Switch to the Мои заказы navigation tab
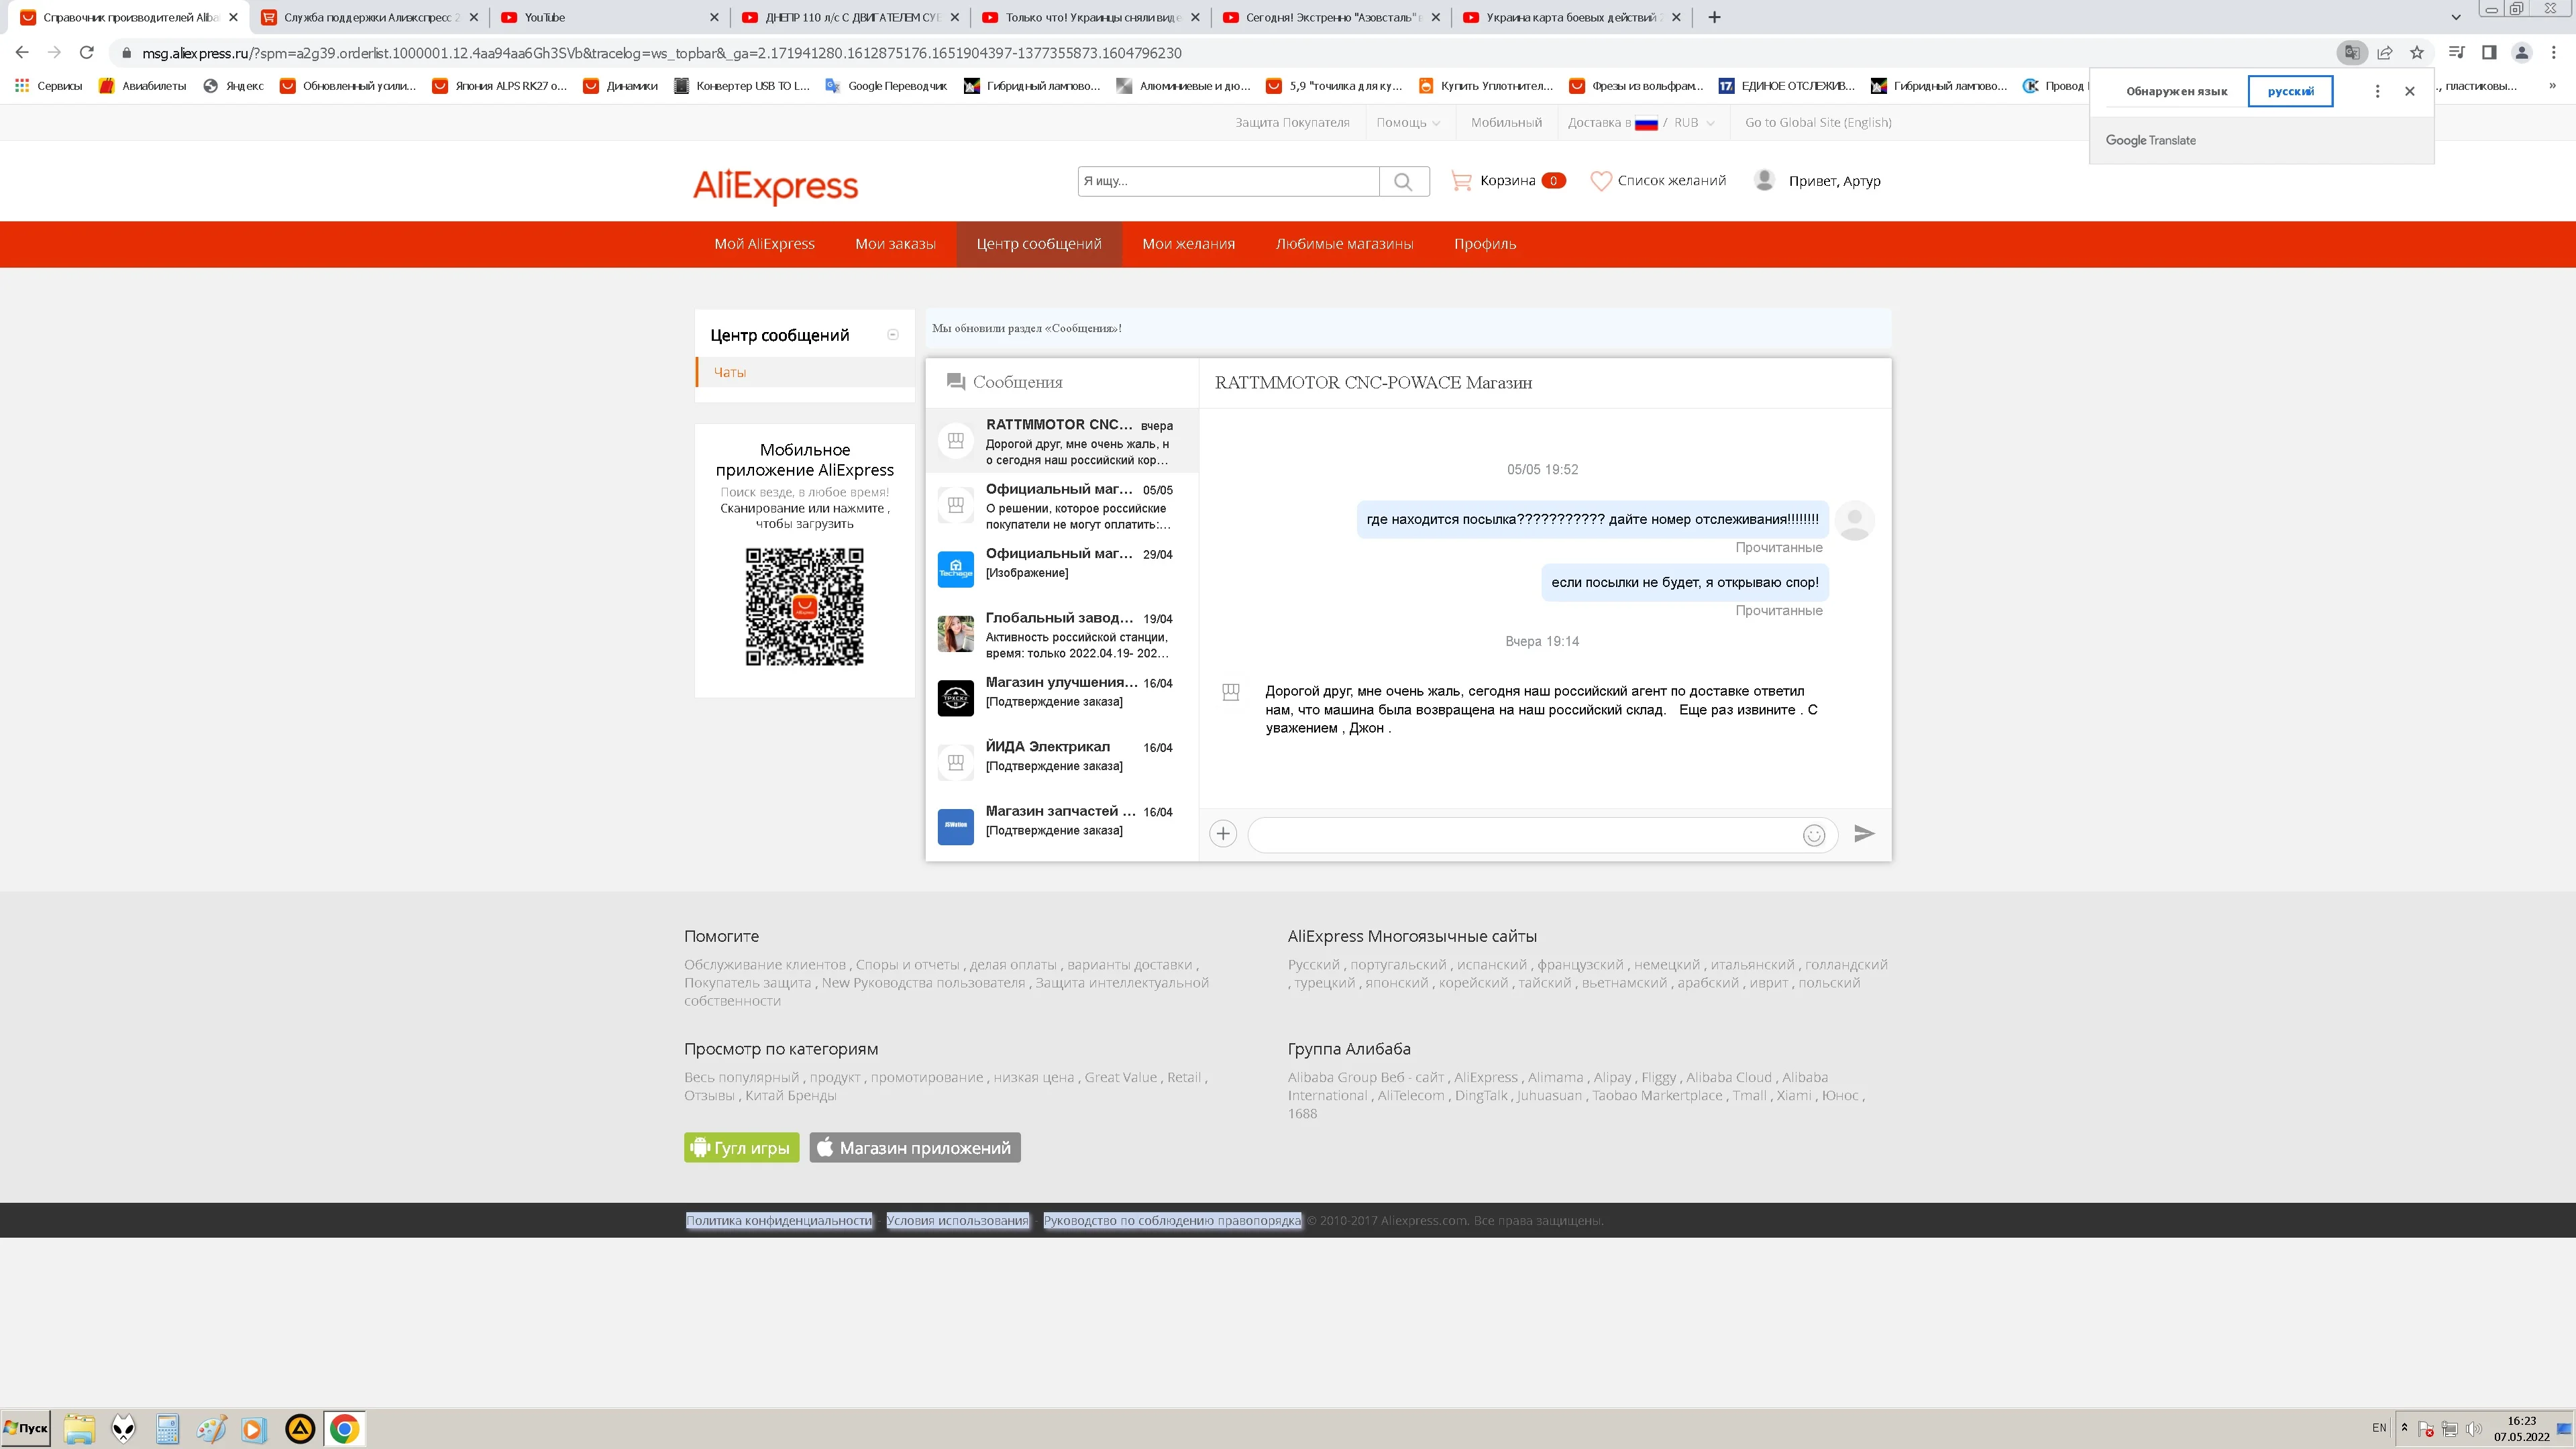The height and width of the screenshot is (1449, 2576). click(x=895, y=244)
